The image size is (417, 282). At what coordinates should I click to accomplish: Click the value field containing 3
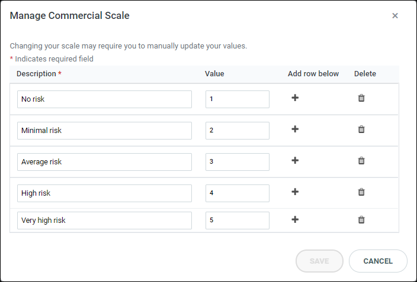[238, 162]
